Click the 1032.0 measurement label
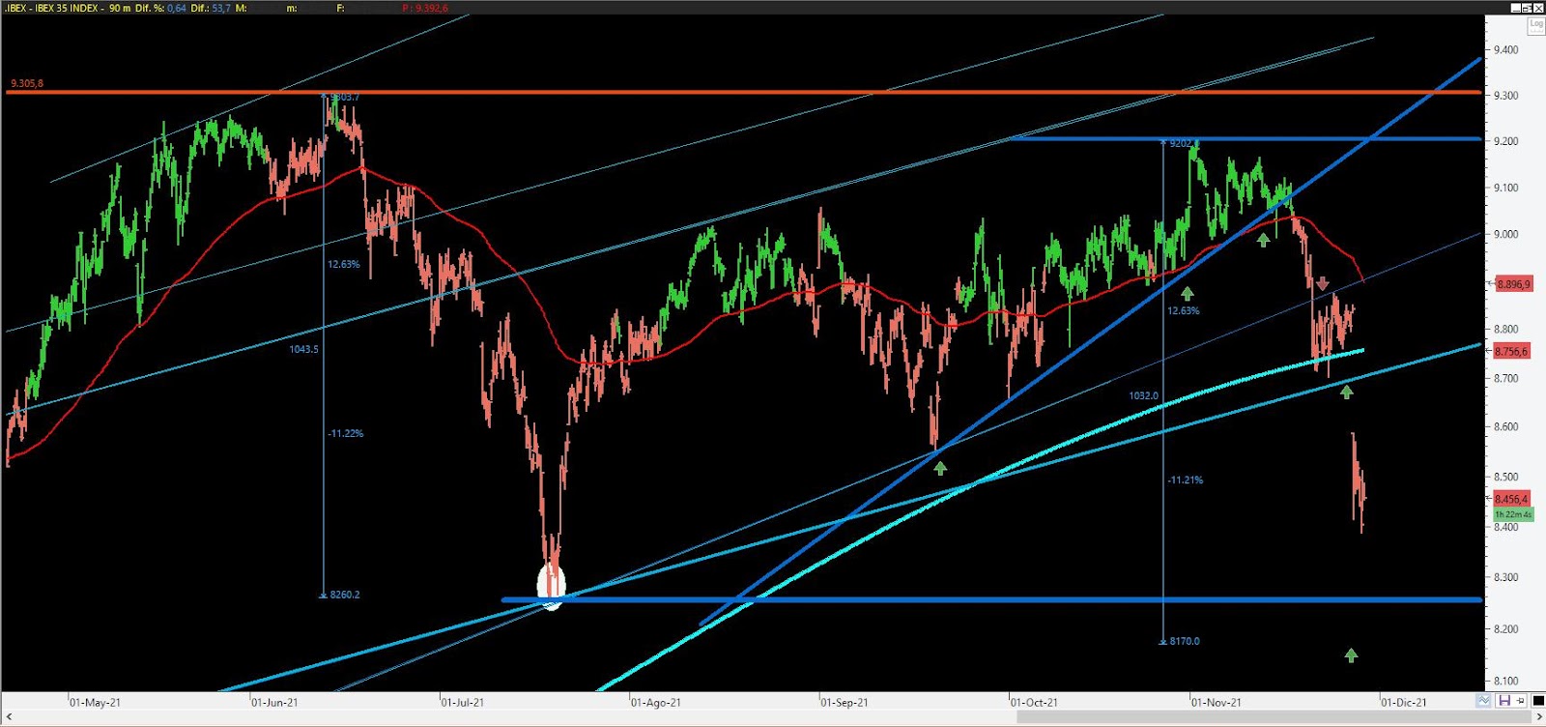Screen dimensions: 1546x727 pyautogui.click(x=1143, y=395)
